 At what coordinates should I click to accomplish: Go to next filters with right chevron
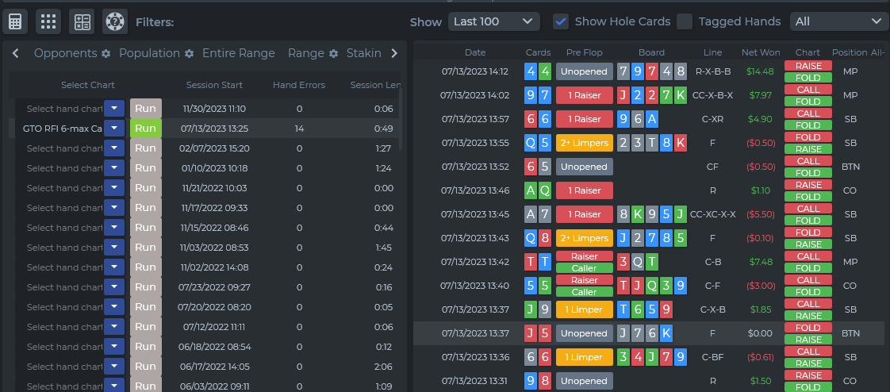click(394, 53)
